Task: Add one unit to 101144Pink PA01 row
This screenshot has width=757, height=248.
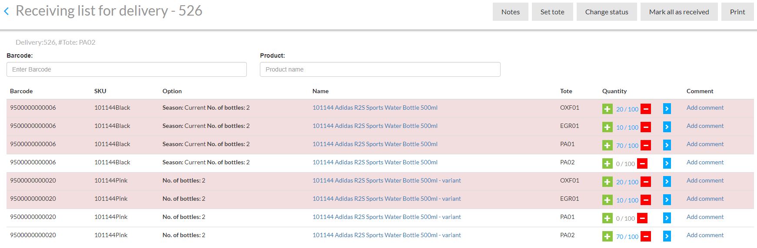Action: click(x=607, y=218)
